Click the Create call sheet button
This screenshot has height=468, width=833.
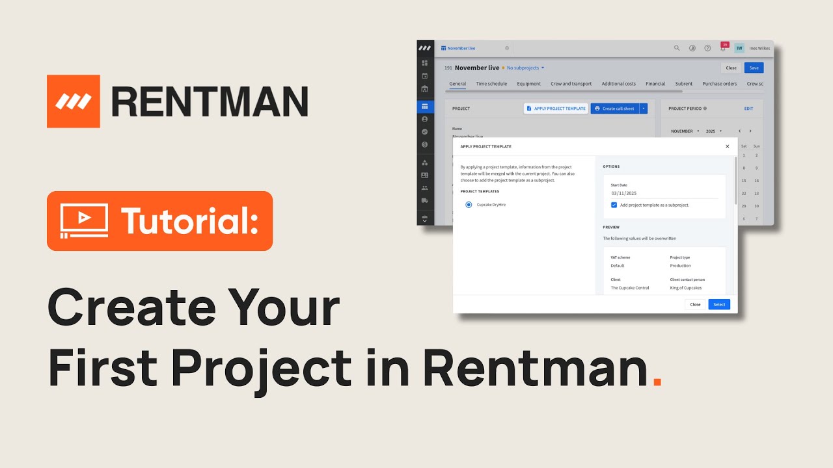615,109
